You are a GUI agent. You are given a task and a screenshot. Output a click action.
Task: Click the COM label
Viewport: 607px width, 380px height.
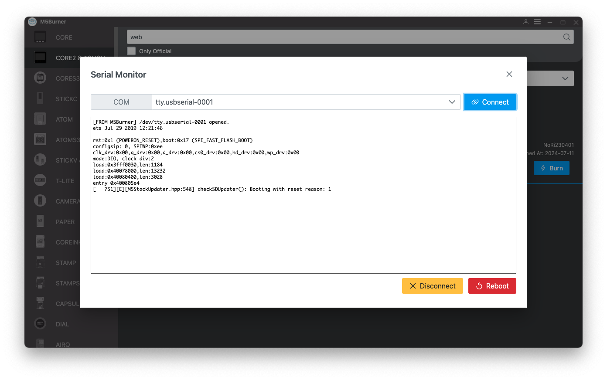(121, 102)
